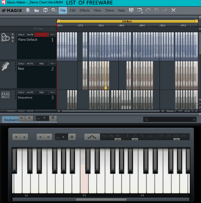The image size is (201, 203).
Task: Select previous preset in the piano panel
Action: point(40,137)
